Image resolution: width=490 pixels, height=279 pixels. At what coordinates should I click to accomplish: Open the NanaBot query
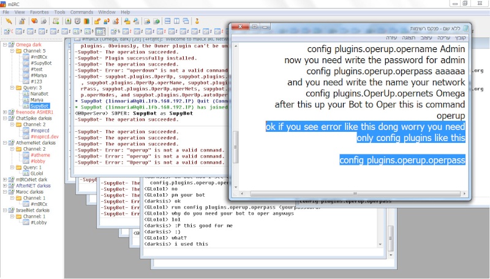pyautogui.click(x=39, y=94)
